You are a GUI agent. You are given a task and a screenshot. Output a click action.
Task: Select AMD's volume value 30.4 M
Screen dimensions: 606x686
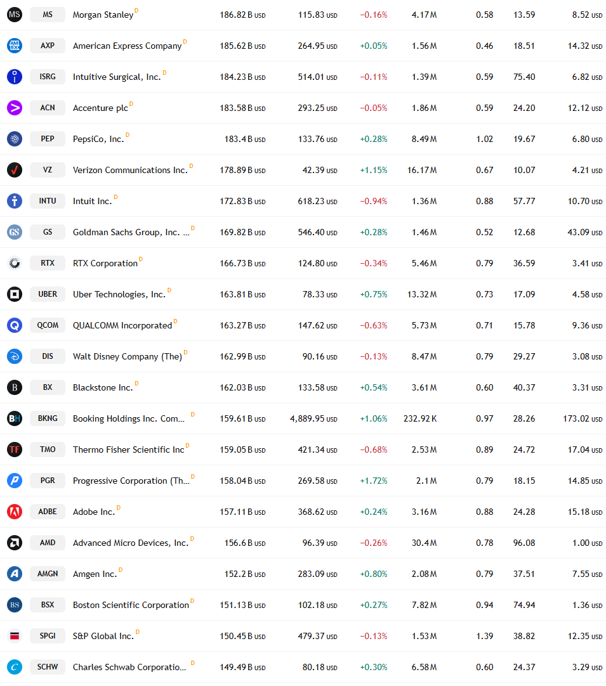(424, 543)
